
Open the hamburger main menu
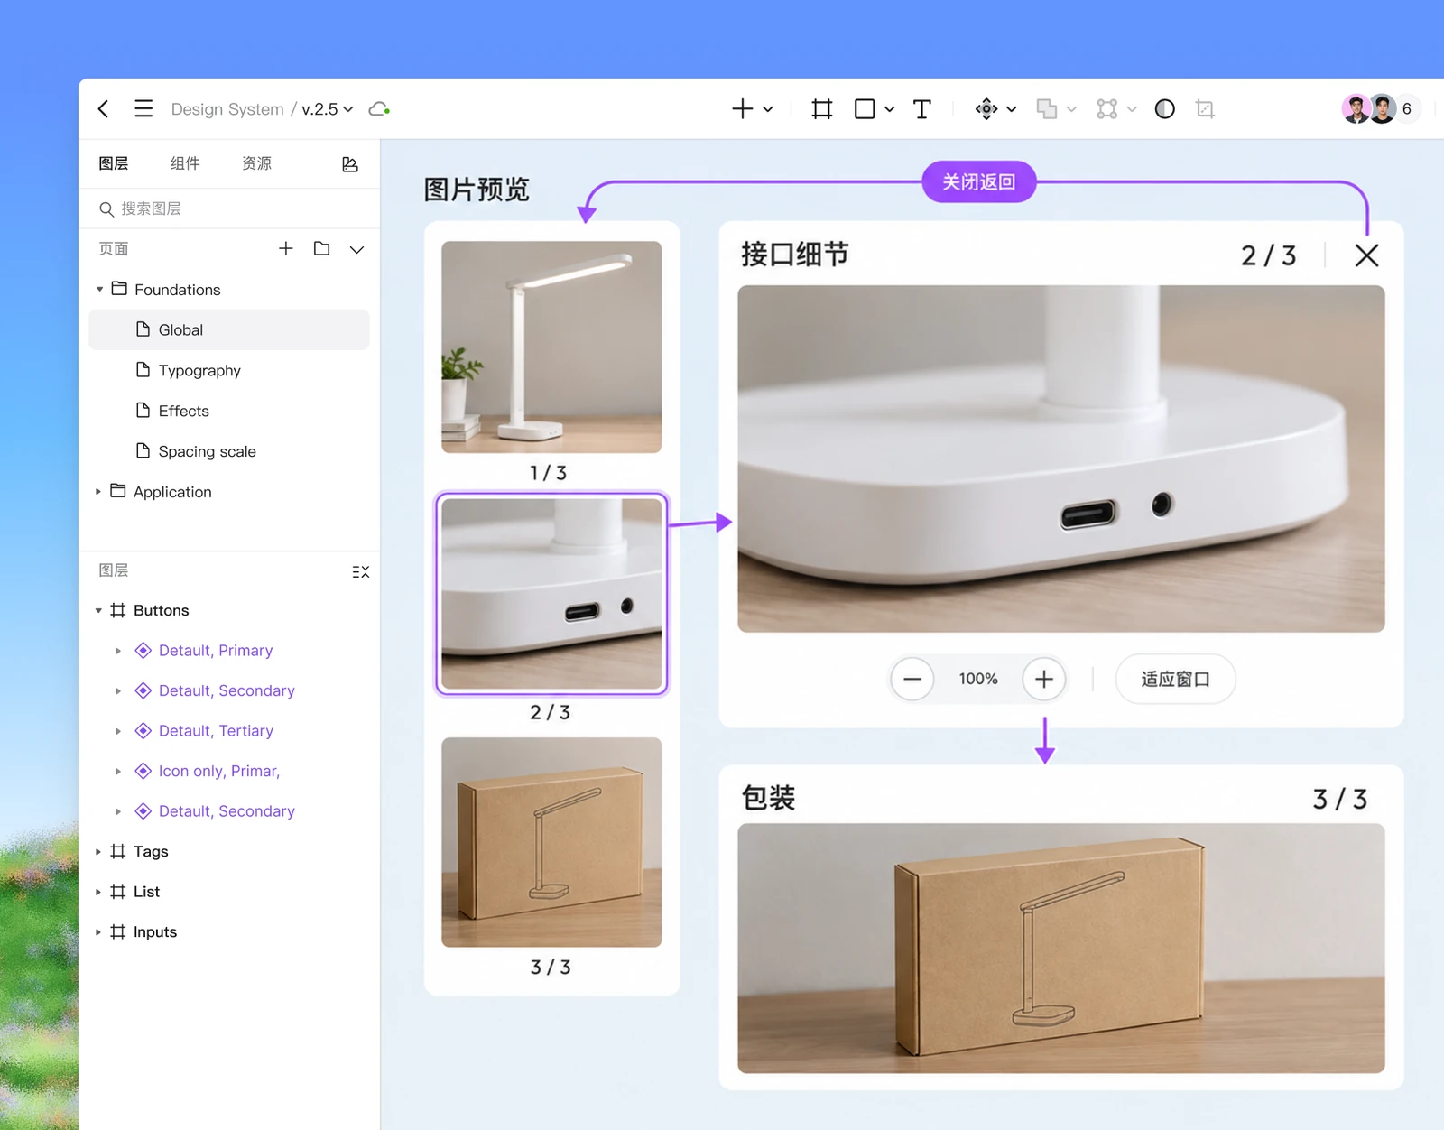click(143, 108)
